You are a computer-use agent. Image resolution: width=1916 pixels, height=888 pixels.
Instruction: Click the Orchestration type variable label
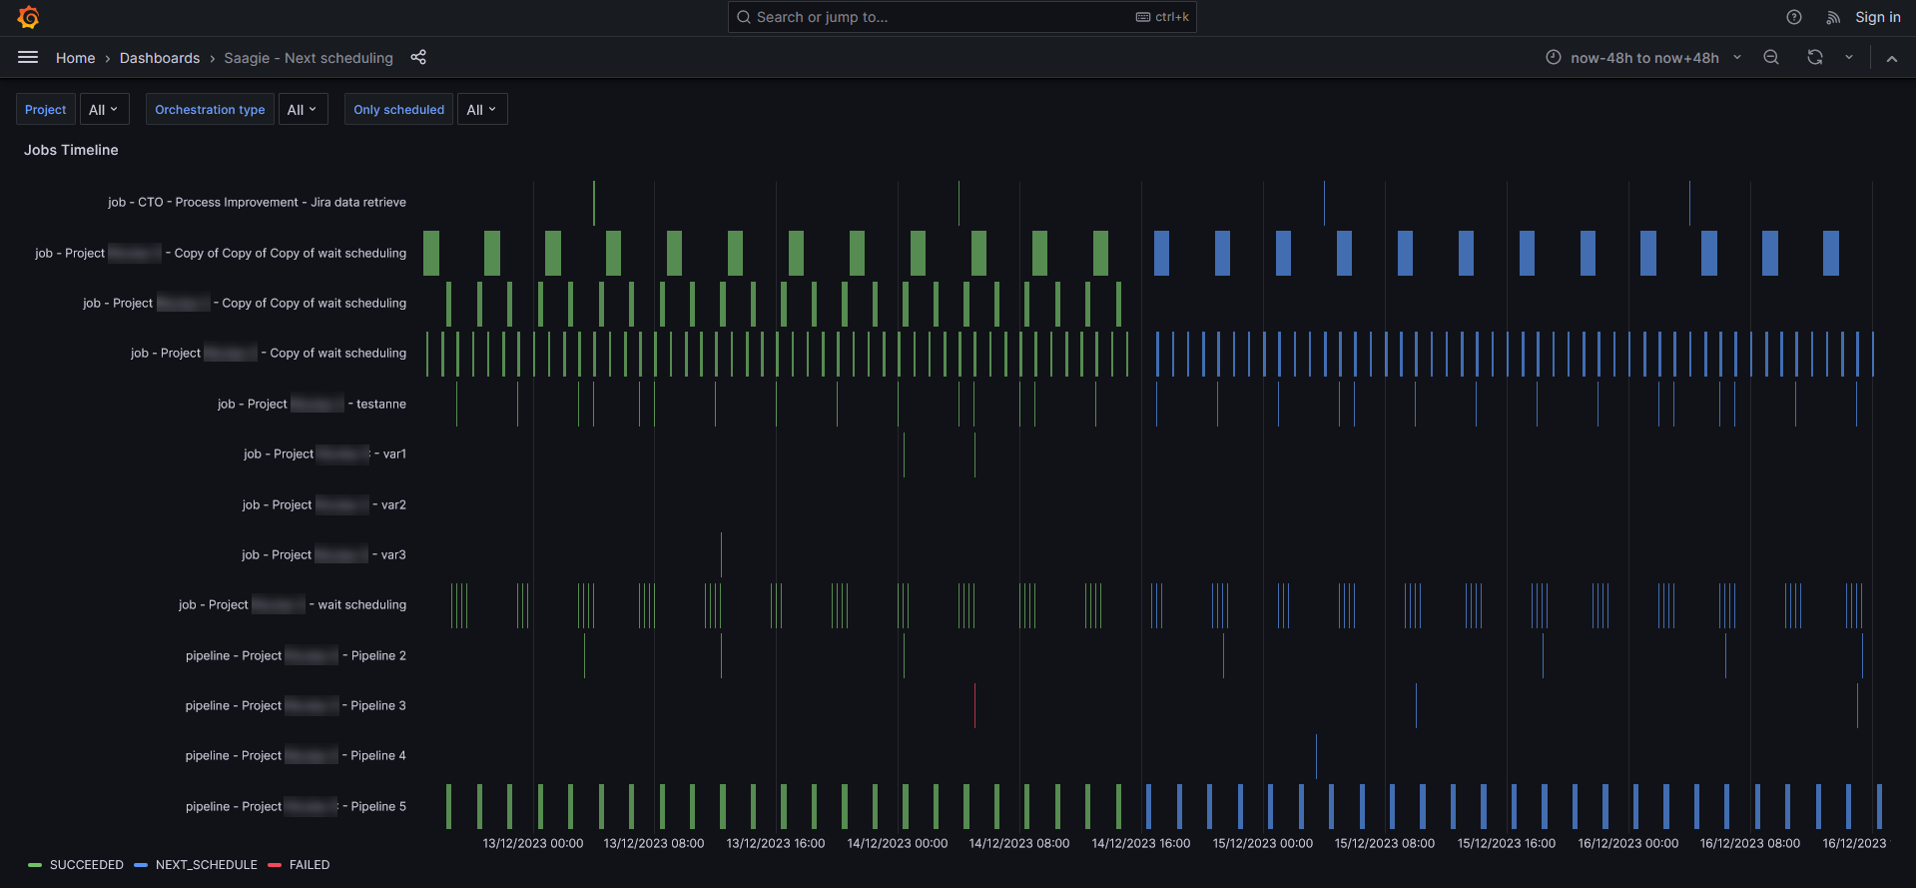tap(210, 110)
